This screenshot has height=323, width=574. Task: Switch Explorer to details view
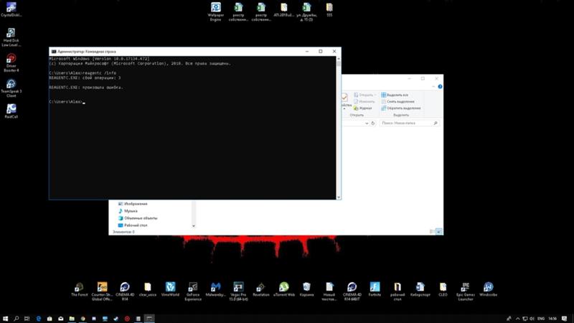(433, 231)
